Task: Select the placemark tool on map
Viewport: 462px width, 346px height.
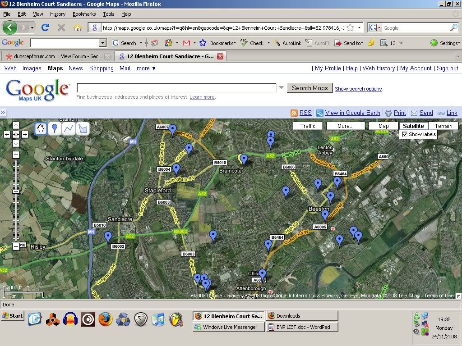Action: [x=55, y=128]
